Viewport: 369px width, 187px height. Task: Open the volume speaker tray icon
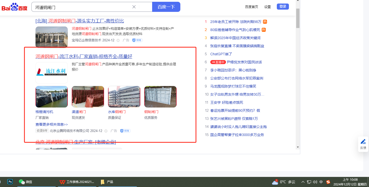tap(315, 182)
